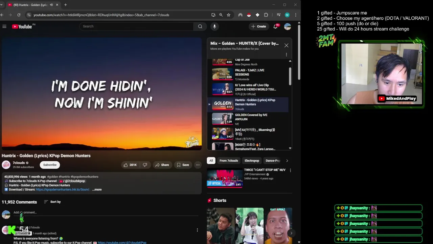This screenshot has width=433, height=244.
Task: Open the Chrome profile M avatar
Action: pos(287,15)
